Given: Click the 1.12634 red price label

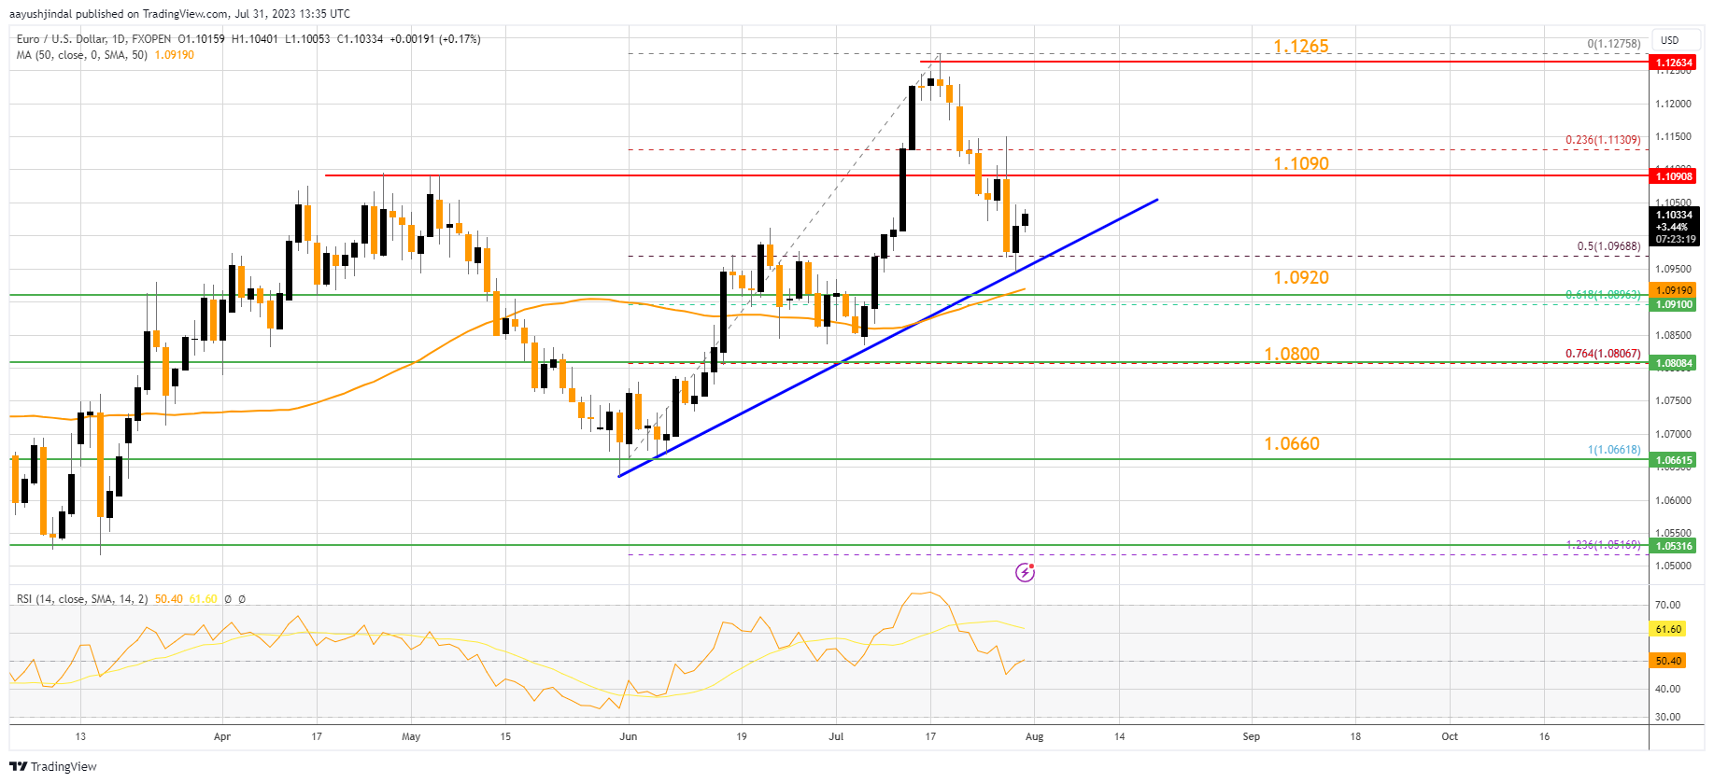Looking at the screenshot, I should point(1674,63).
